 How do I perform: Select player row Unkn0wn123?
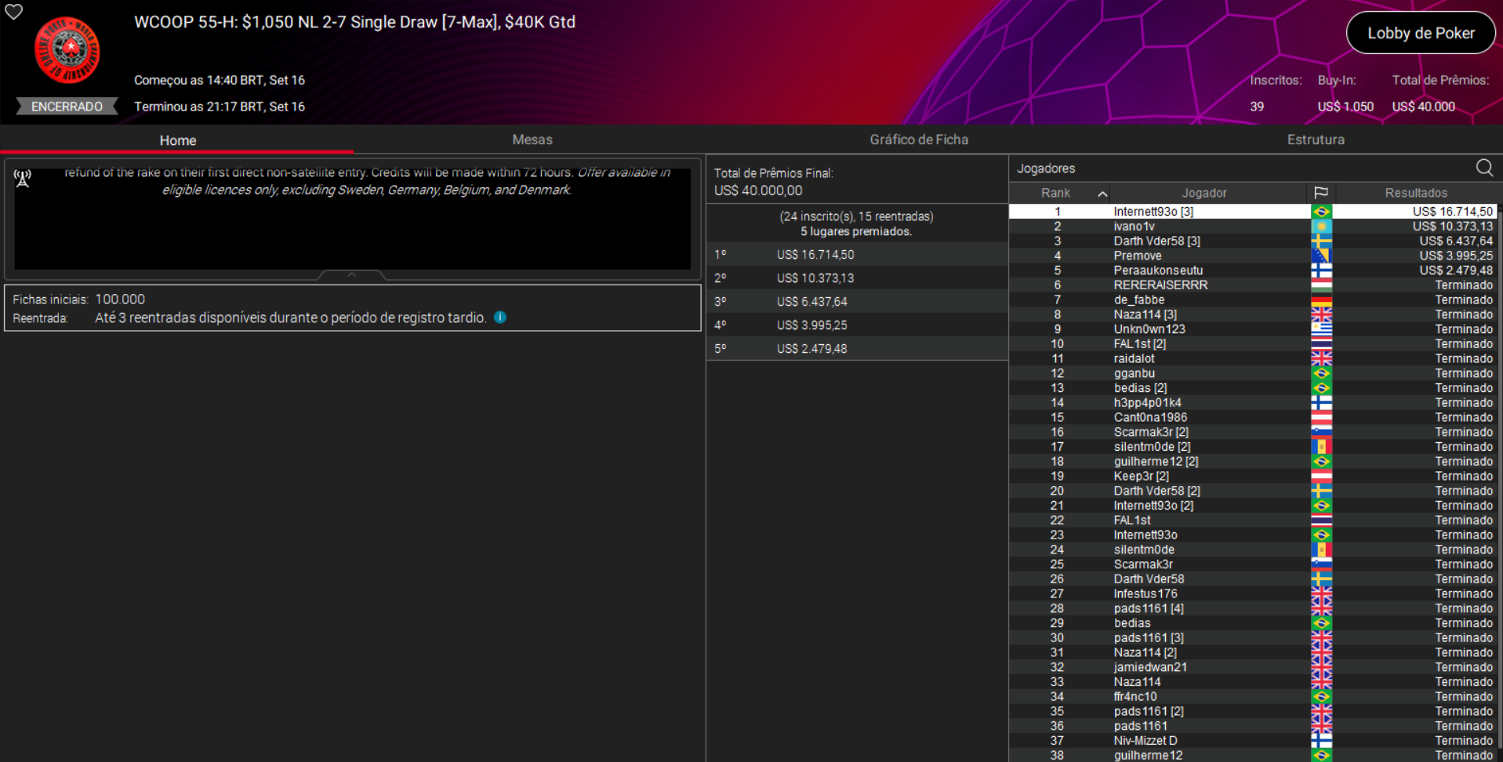1253,329
